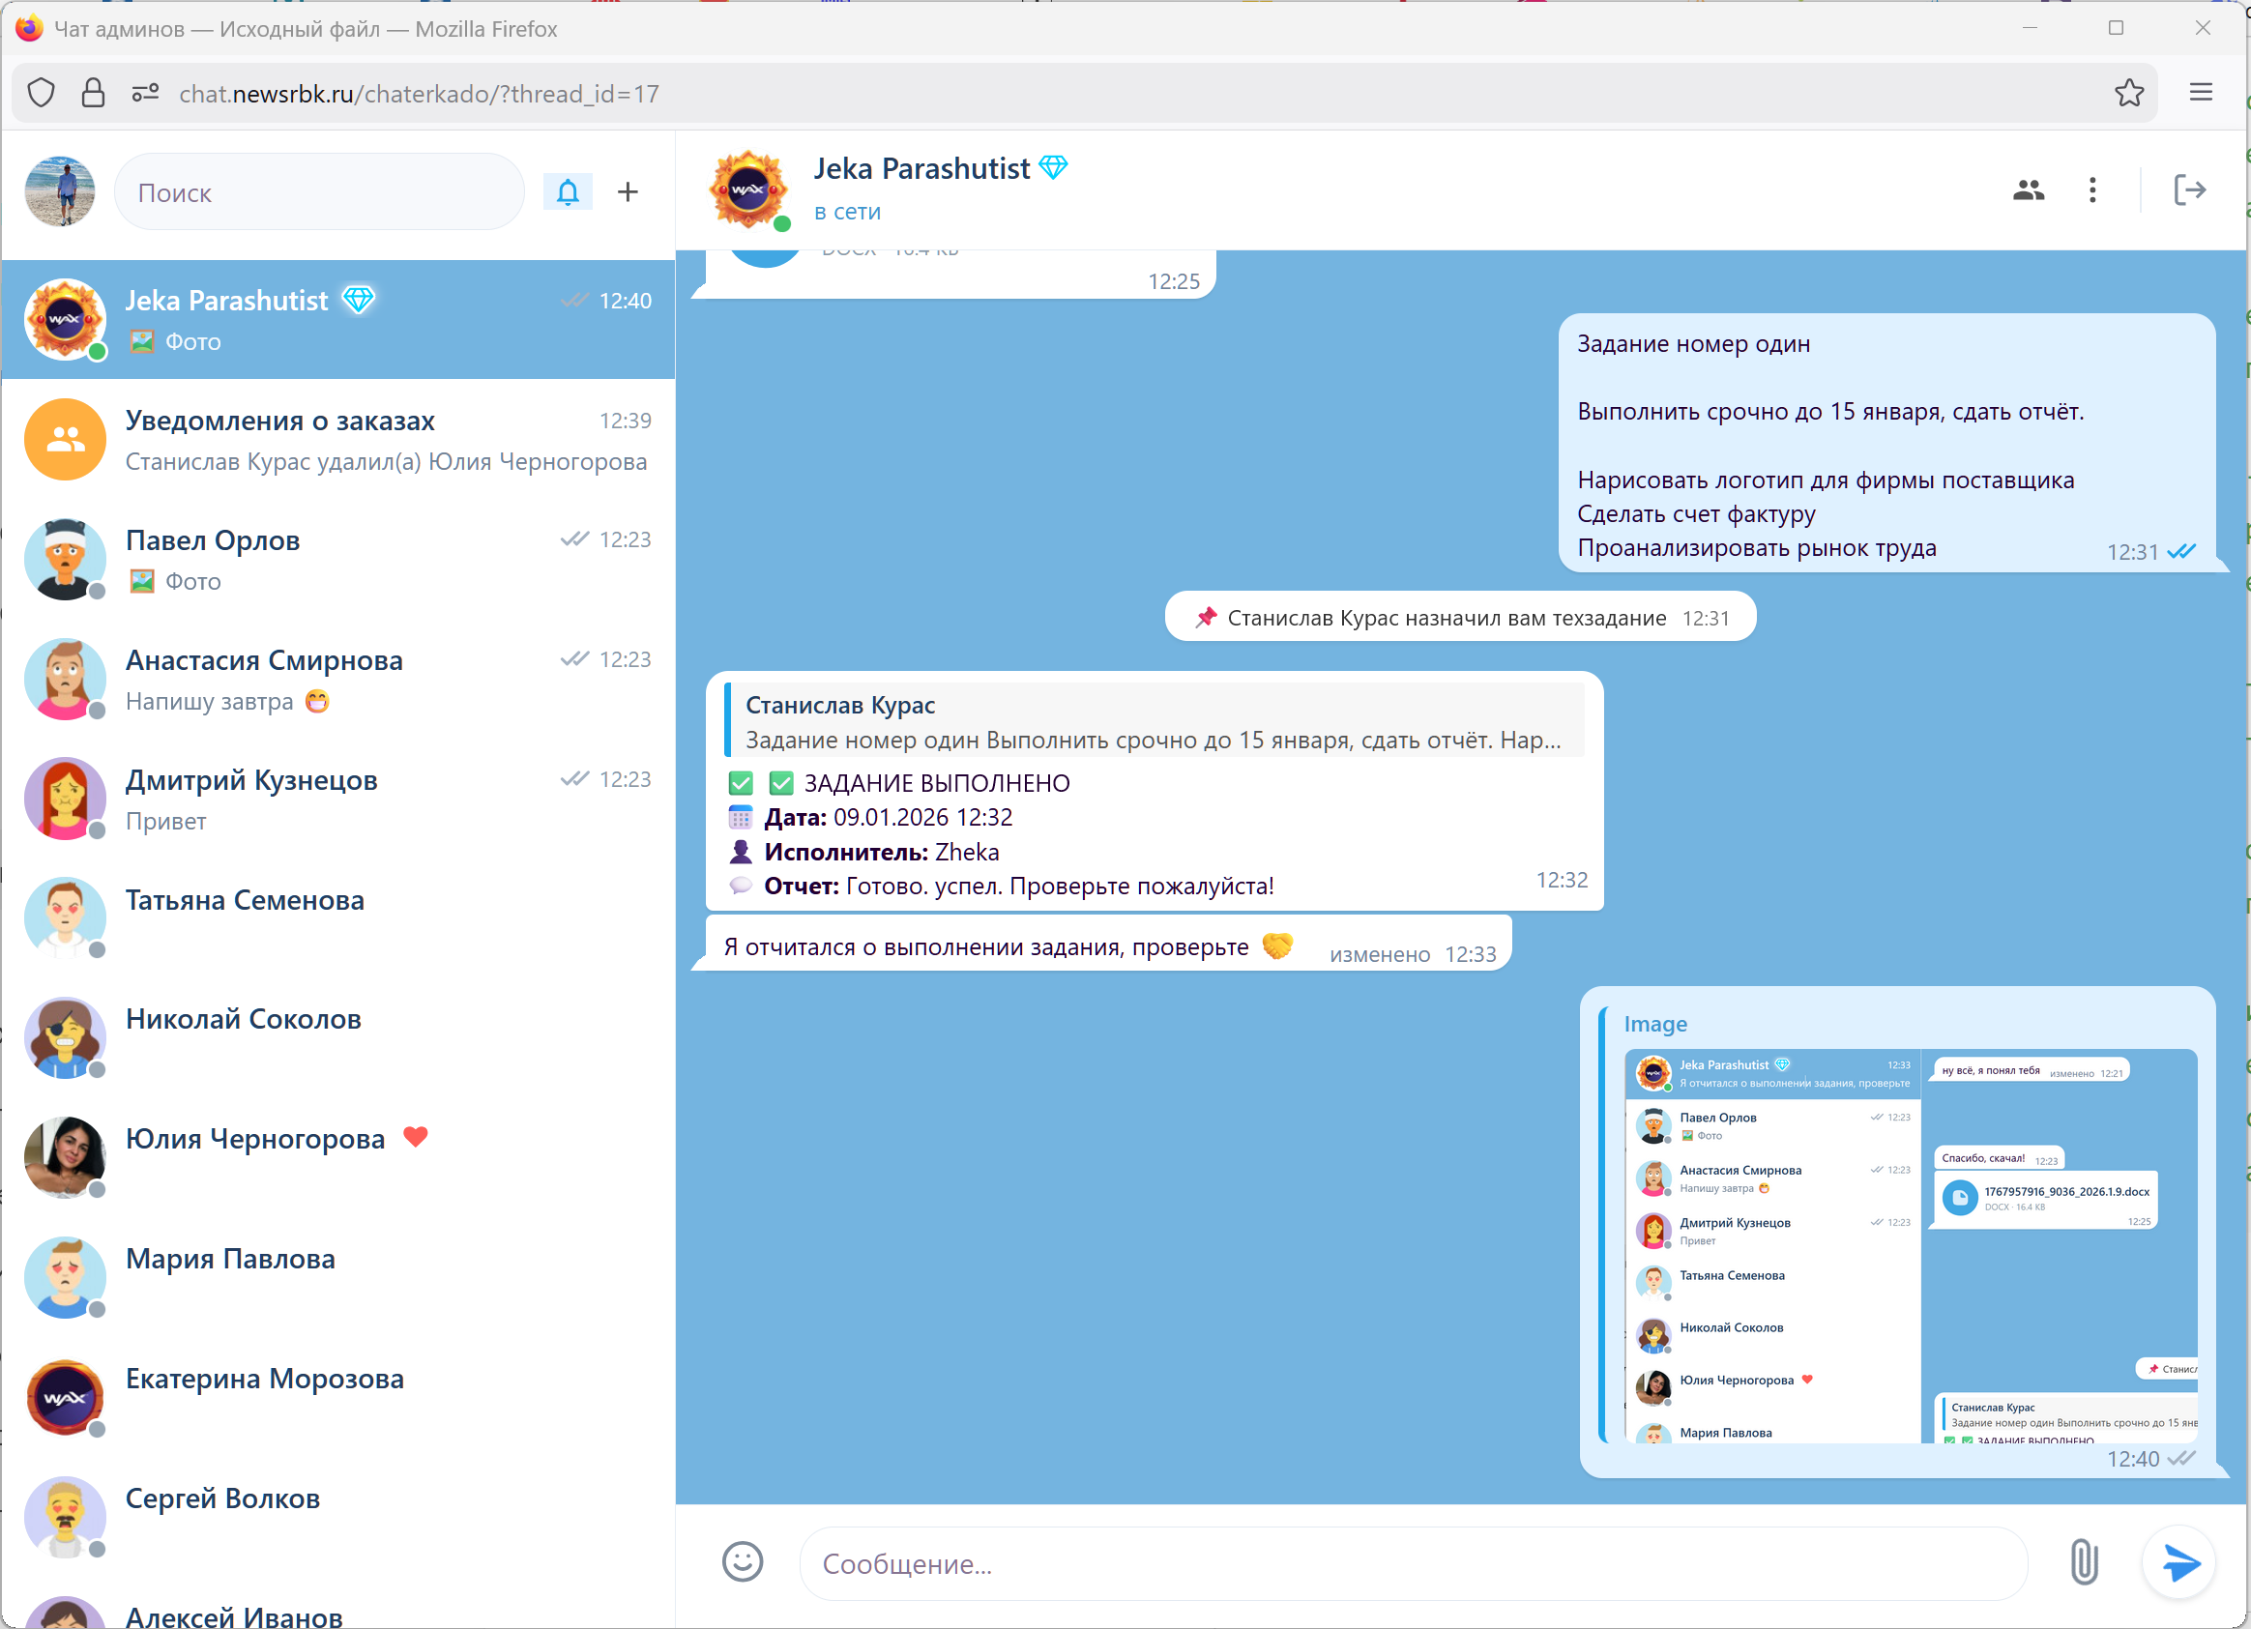Click the plus icon to start new chat
The height and width of the screenshot is (1629, 2251).
(629, 191)
